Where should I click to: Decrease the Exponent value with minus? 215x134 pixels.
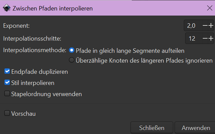click(x=205, y=25)
